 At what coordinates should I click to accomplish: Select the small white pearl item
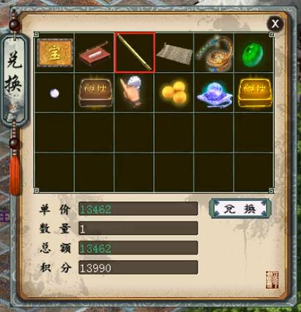(x=54, y=93)
